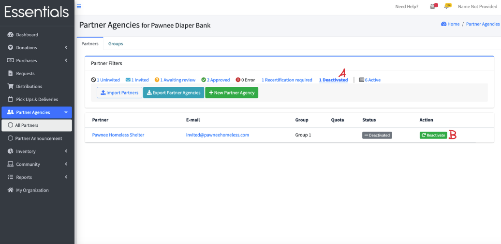Screen dimensions: 501x244
Task: Click Export Partner Agencies button
Action: click(x=174, y=93)
